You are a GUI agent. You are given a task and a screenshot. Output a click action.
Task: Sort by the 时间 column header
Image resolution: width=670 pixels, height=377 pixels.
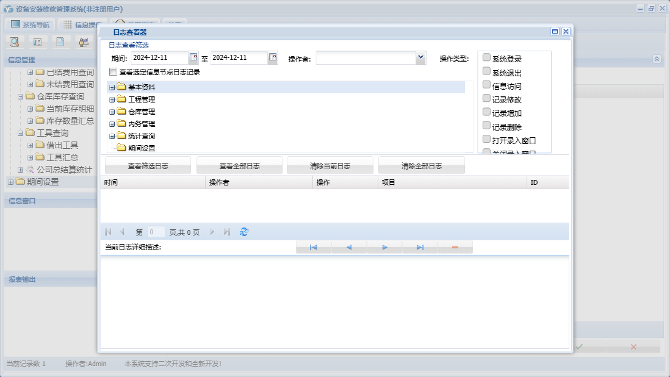153,182
